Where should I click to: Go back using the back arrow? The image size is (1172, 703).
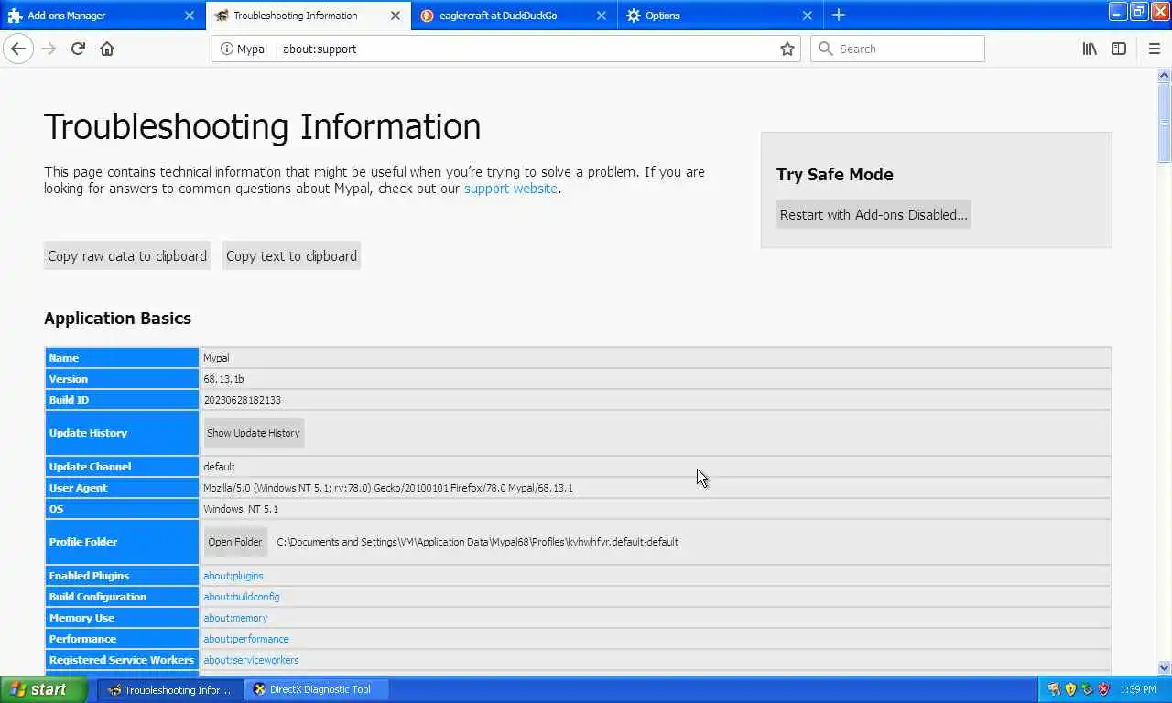(18, 49)
